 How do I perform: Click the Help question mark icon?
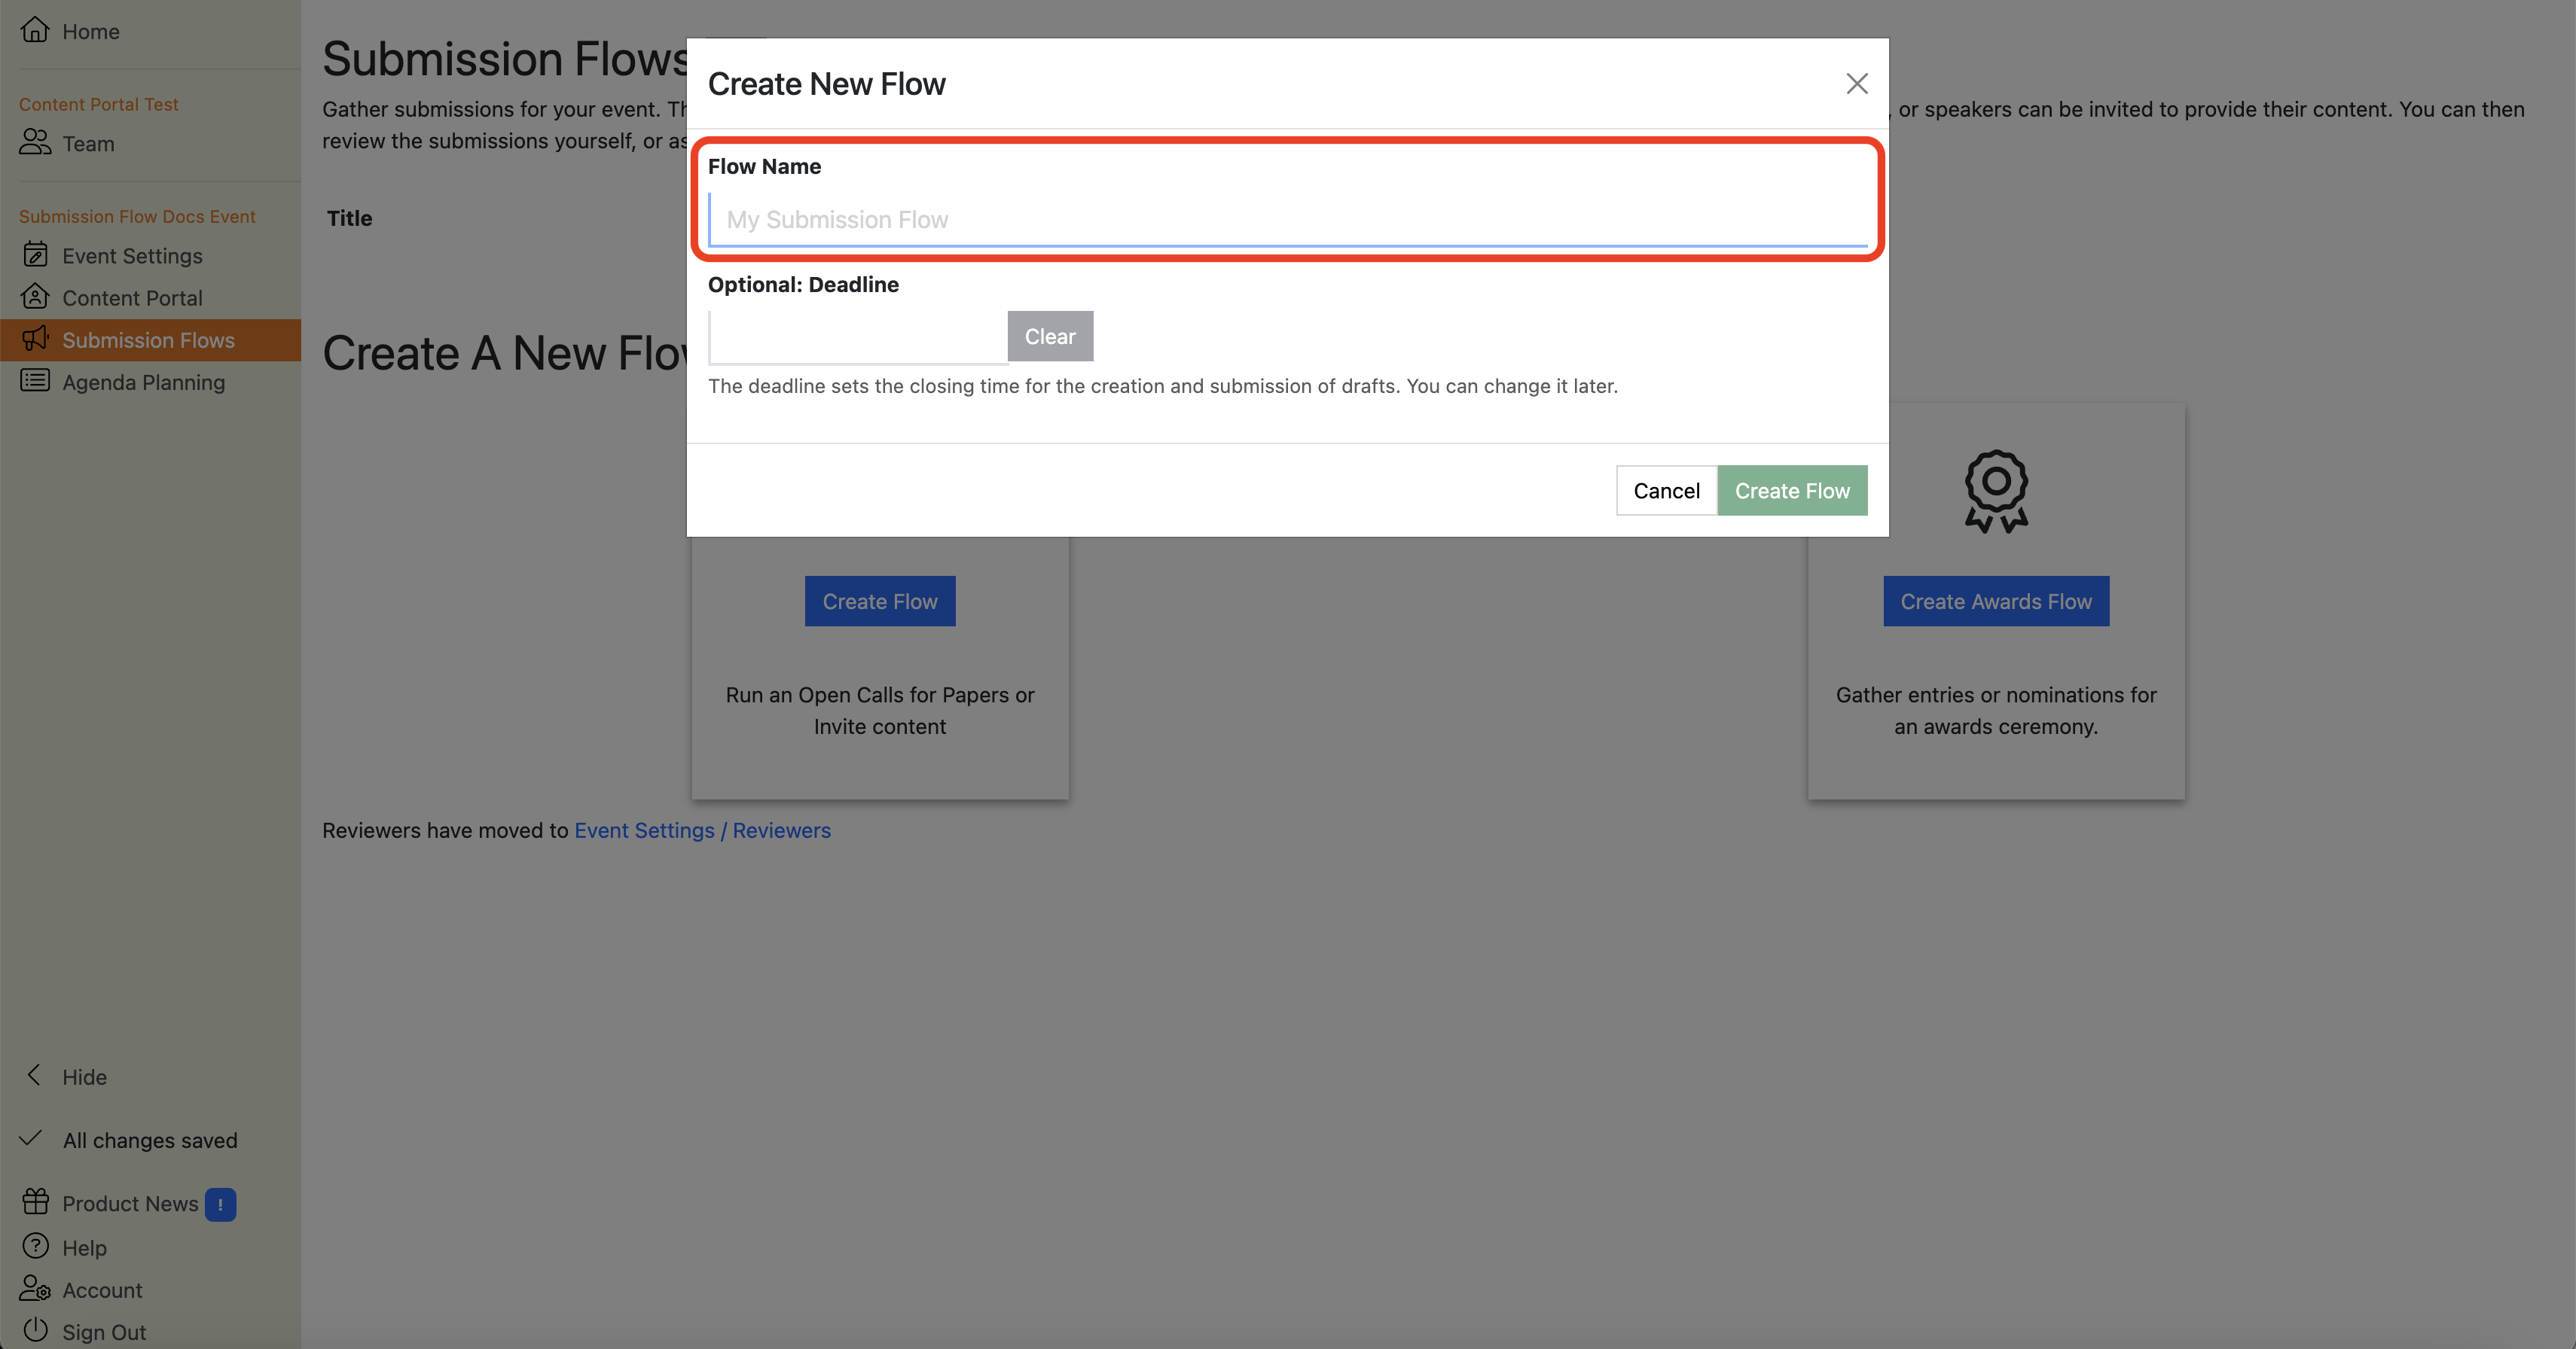[x=35, y=1246]
